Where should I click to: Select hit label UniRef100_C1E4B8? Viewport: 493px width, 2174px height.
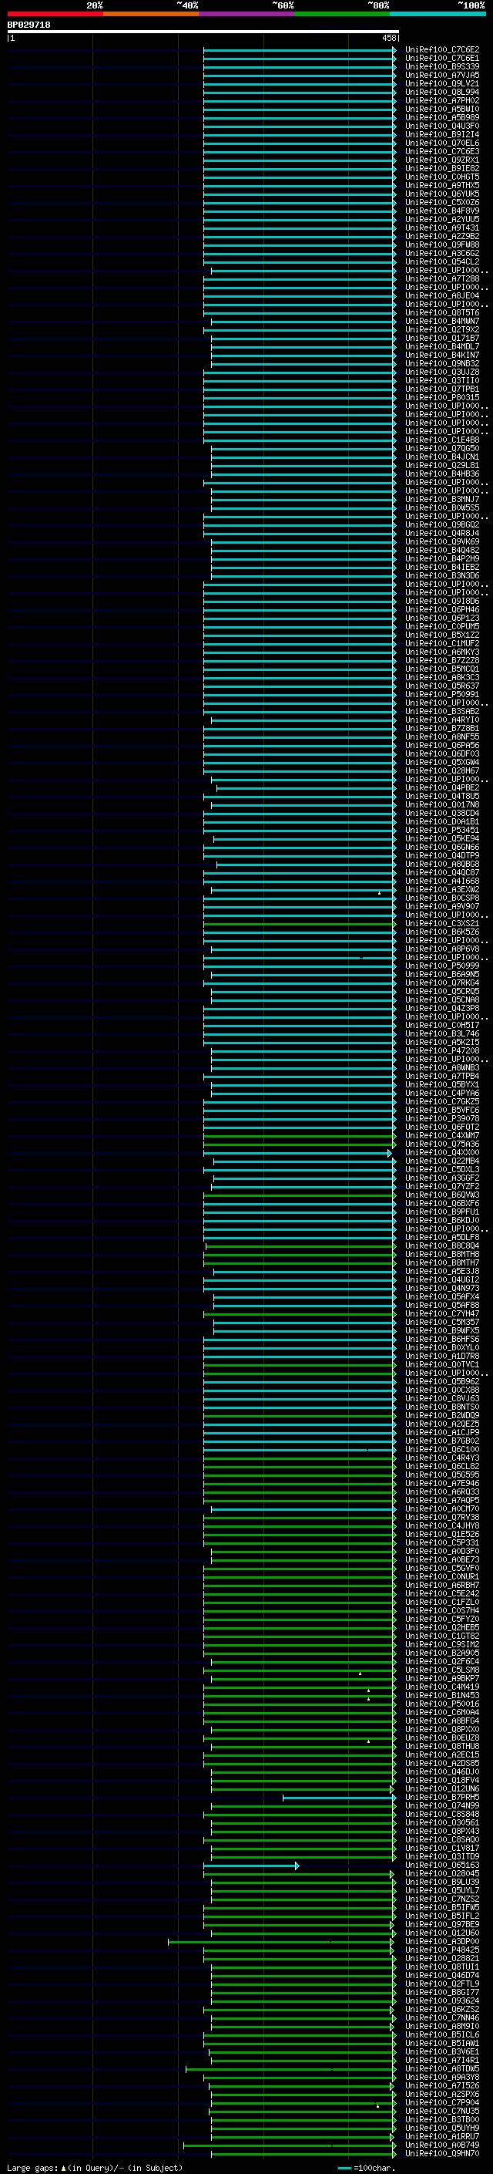tap(441, 440)
